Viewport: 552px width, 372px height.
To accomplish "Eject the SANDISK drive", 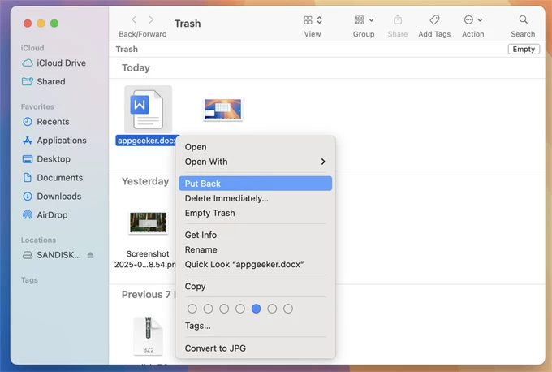I will click(x=91, y=255).
